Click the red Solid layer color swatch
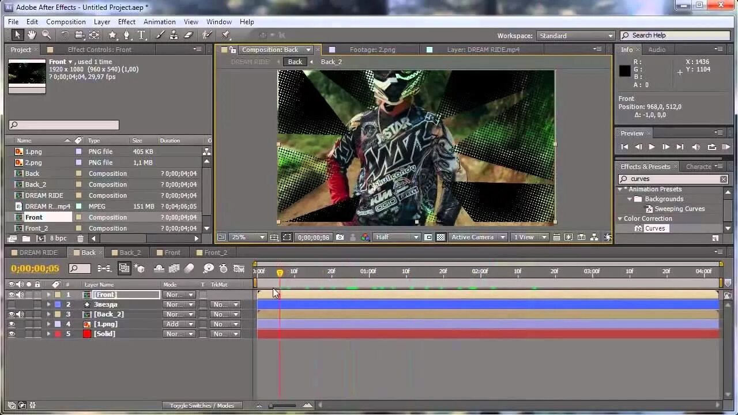Image resolution: width=738 pixels, height=415 pixels. pos(87,334)
